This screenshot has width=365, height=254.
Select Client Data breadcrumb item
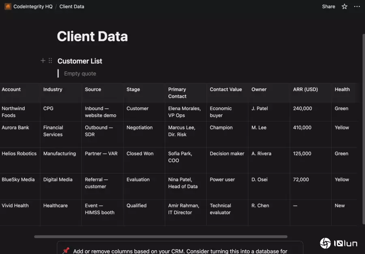72,6
